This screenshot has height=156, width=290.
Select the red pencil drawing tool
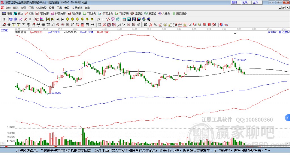pos(4,25)
